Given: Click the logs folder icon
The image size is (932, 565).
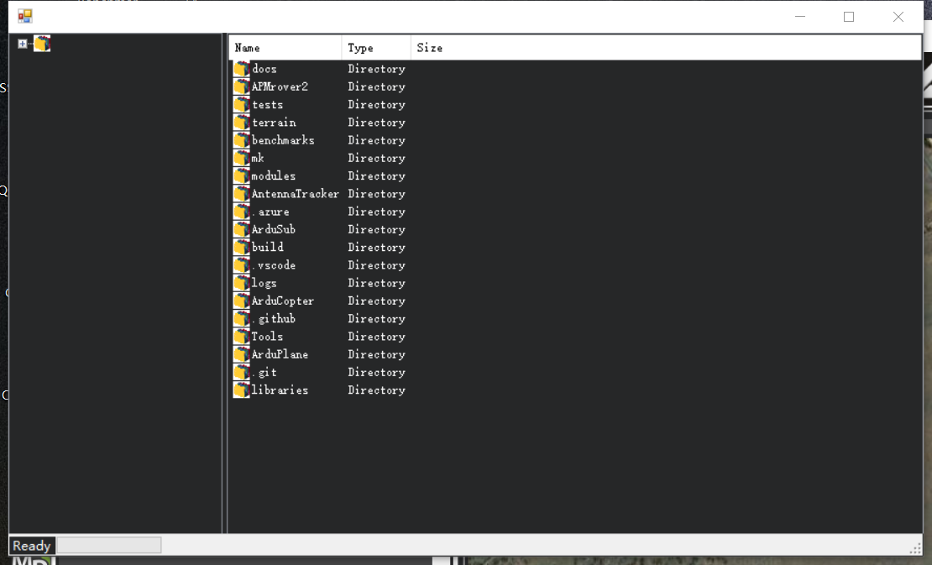Looking at the screenshot, I should [x=241, y=283].
